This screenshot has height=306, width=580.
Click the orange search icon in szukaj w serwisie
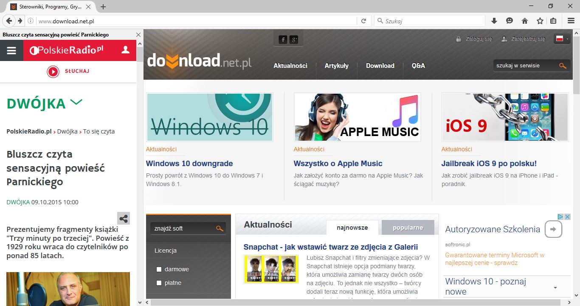click(563, 66)
